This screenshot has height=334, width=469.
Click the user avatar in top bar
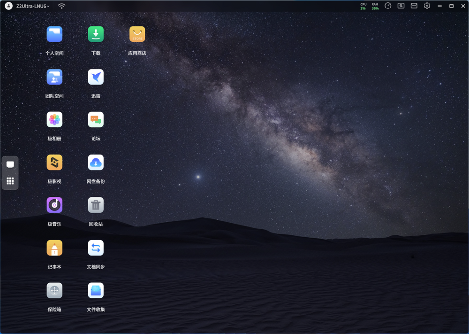coord(8,6)
